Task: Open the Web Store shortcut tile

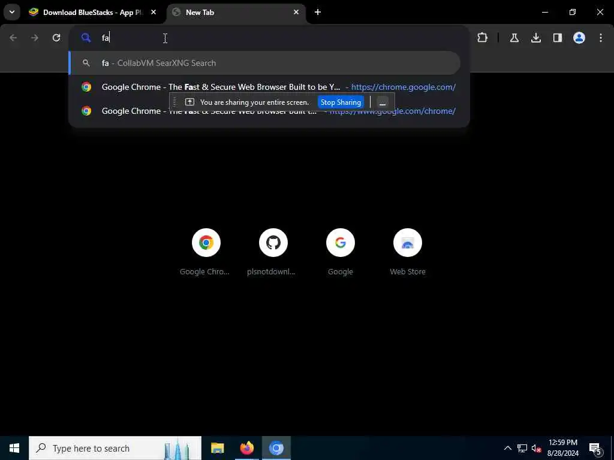Action: click(408, 252)
